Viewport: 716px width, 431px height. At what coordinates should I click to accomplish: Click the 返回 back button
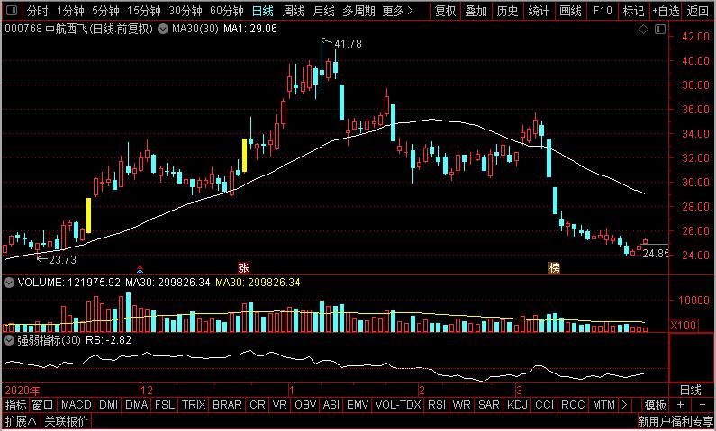[x=697, y=11]
